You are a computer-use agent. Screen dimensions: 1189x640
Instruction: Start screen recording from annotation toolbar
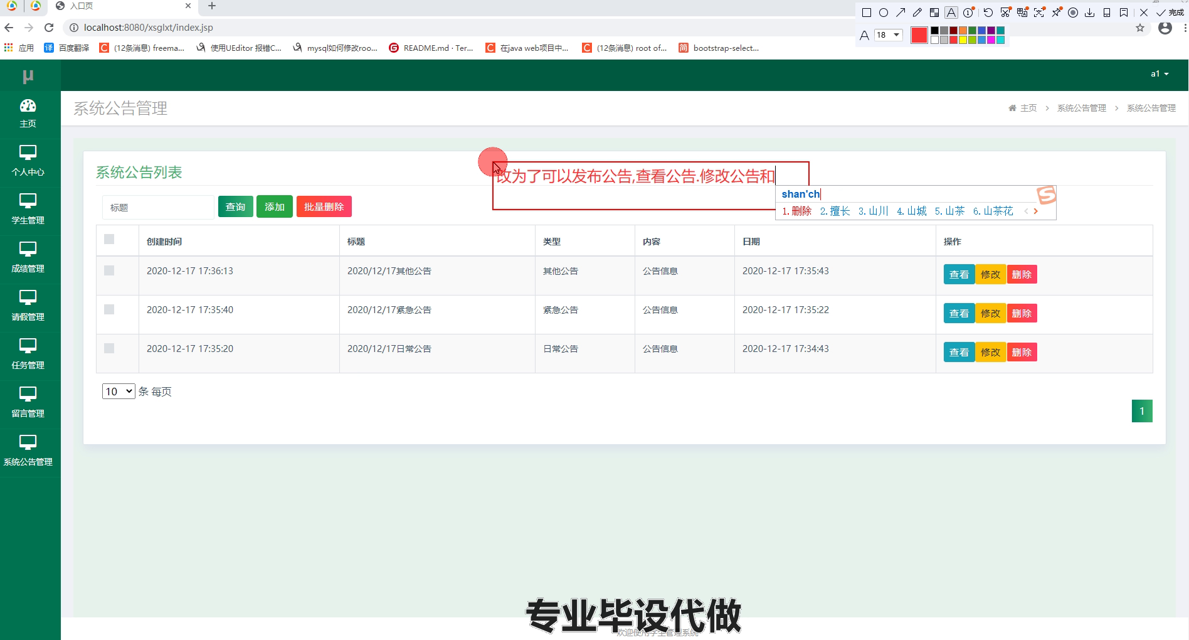coord(1073,13)
